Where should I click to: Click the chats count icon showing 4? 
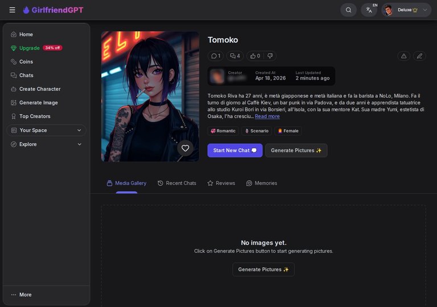pos(235,56)
